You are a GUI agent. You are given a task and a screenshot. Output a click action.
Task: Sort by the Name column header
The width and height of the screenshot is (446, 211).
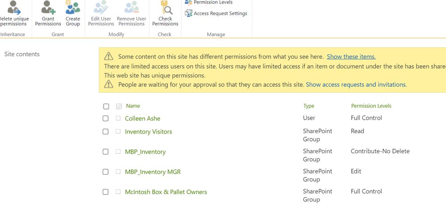133,106
